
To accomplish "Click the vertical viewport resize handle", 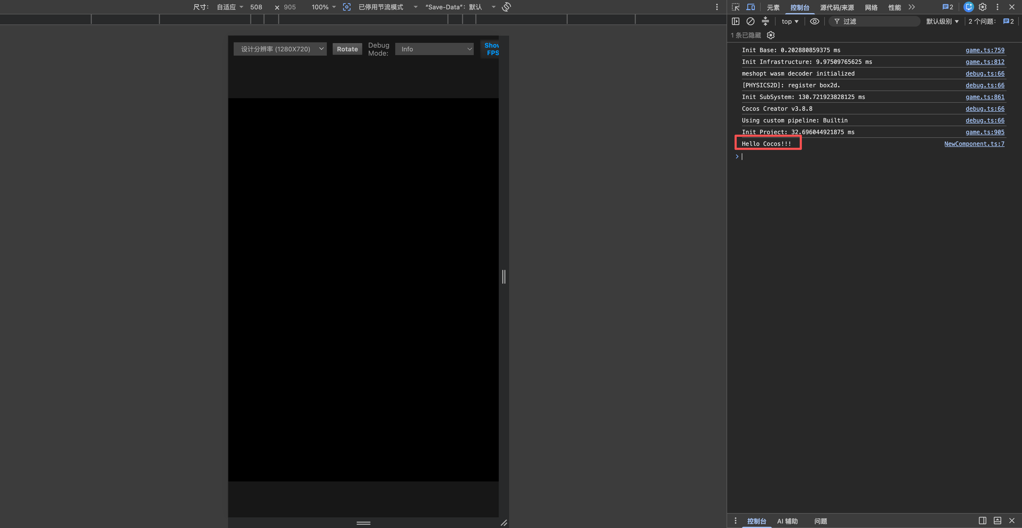I will point(504,277).
